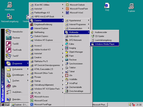This screenshot has height=107, width=143.
Task: Open the Windows NT 4.0 Option Pack folder
Action: [46, 89]
